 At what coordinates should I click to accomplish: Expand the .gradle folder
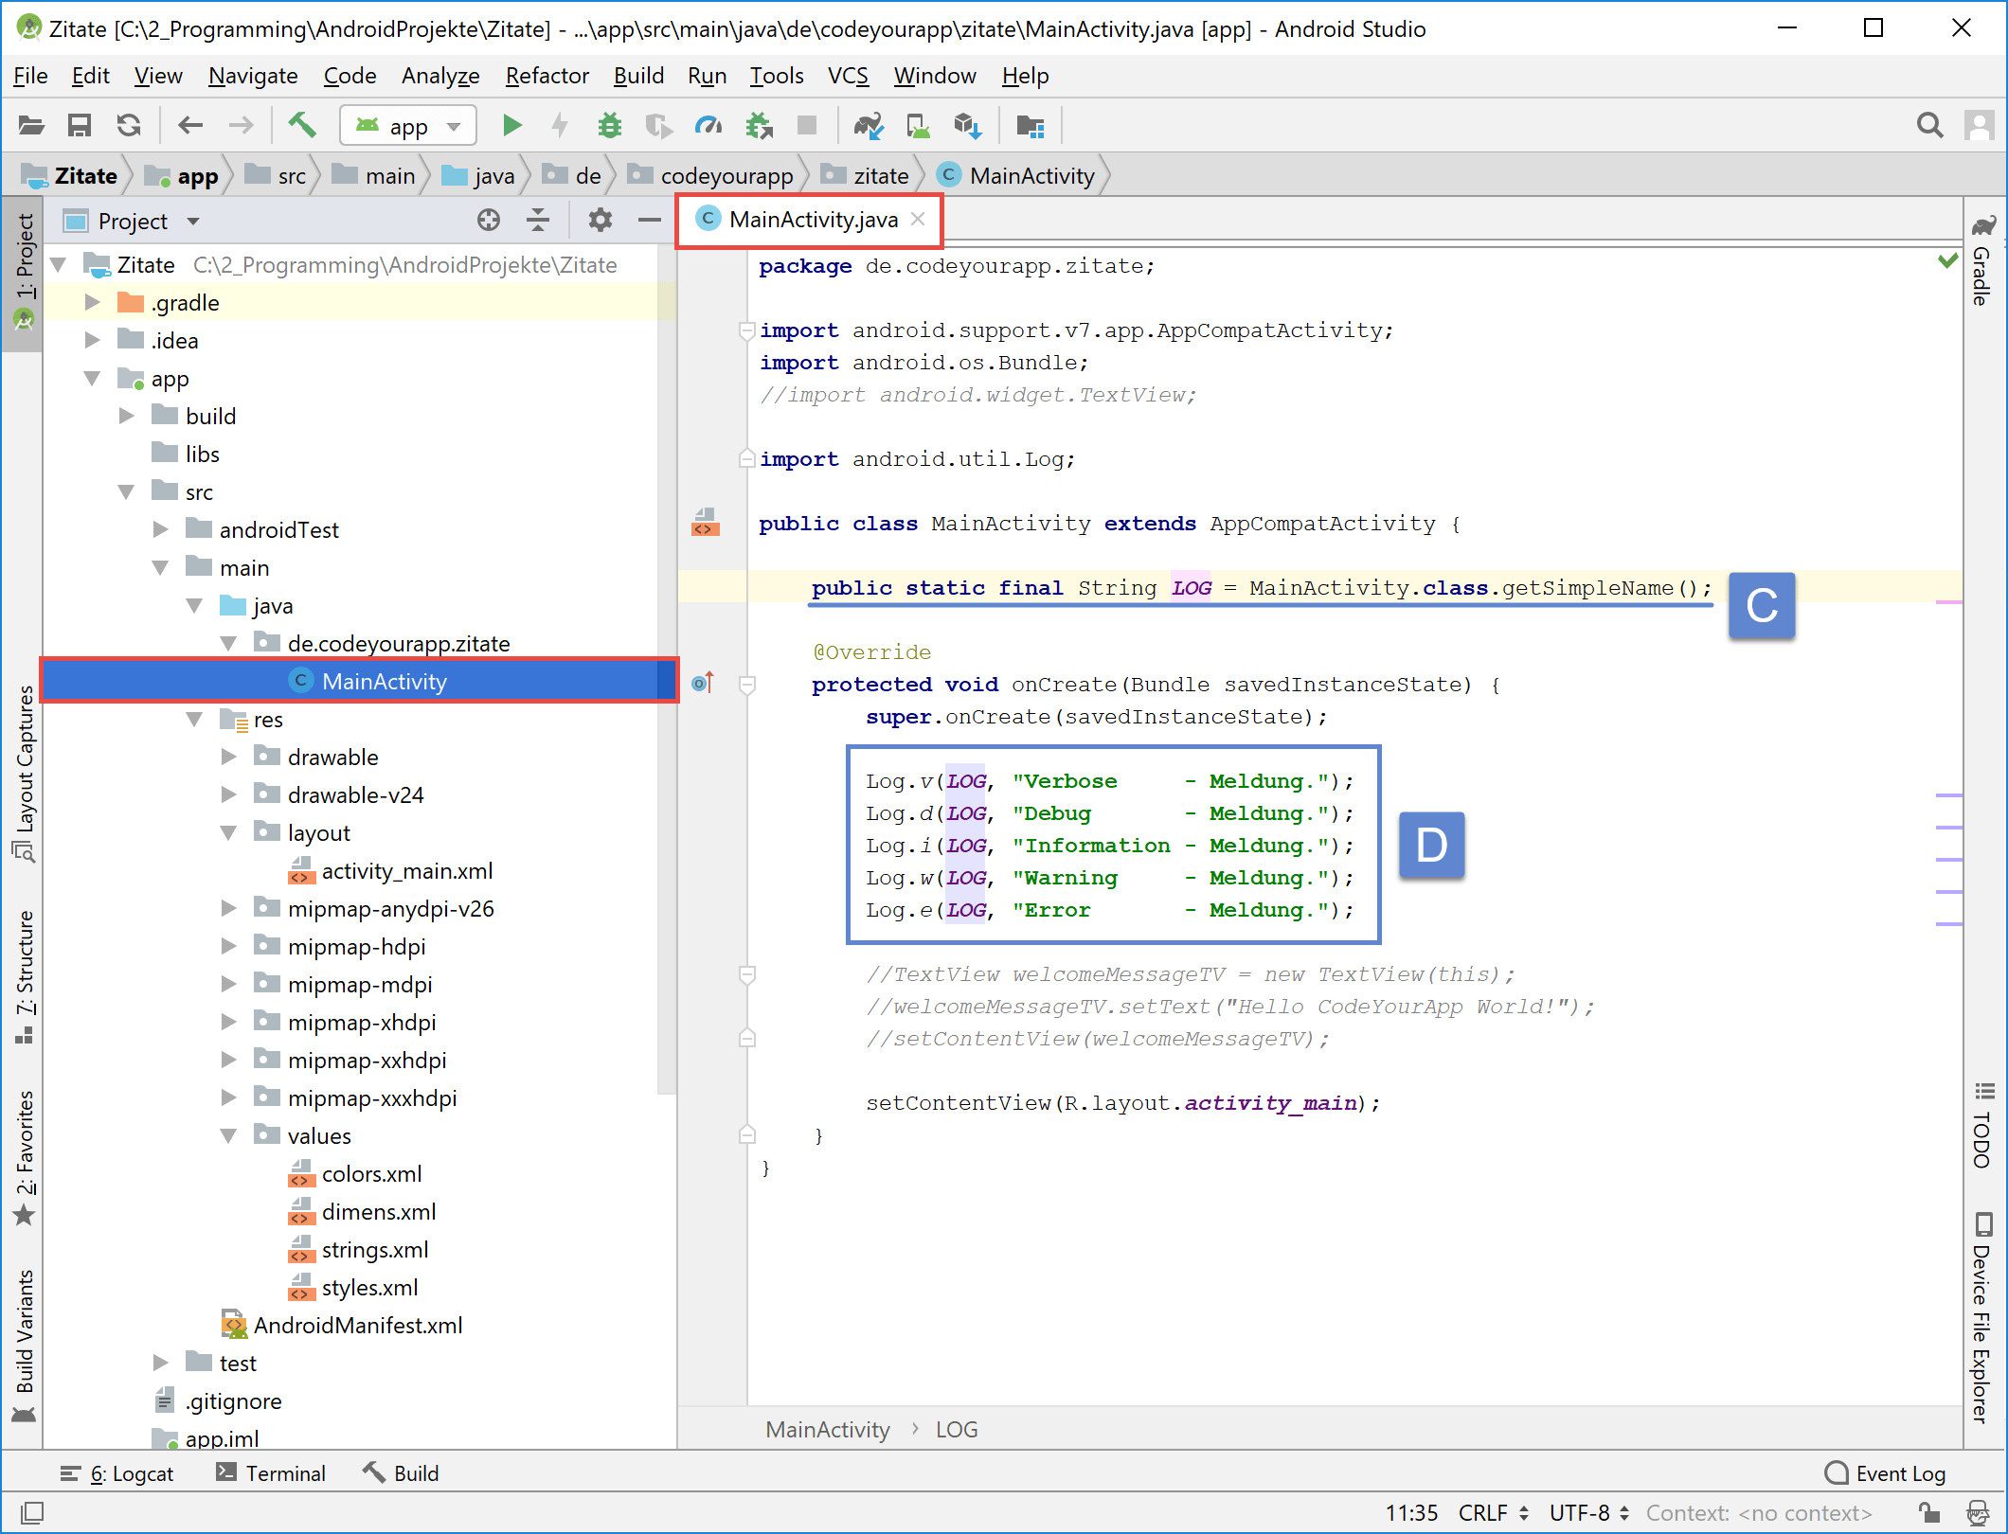92,302
